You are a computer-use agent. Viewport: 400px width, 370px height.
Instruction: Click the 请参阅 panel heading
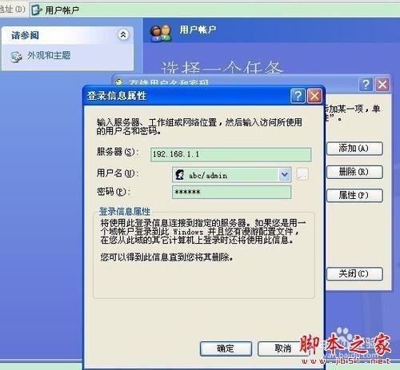point(25,35)
